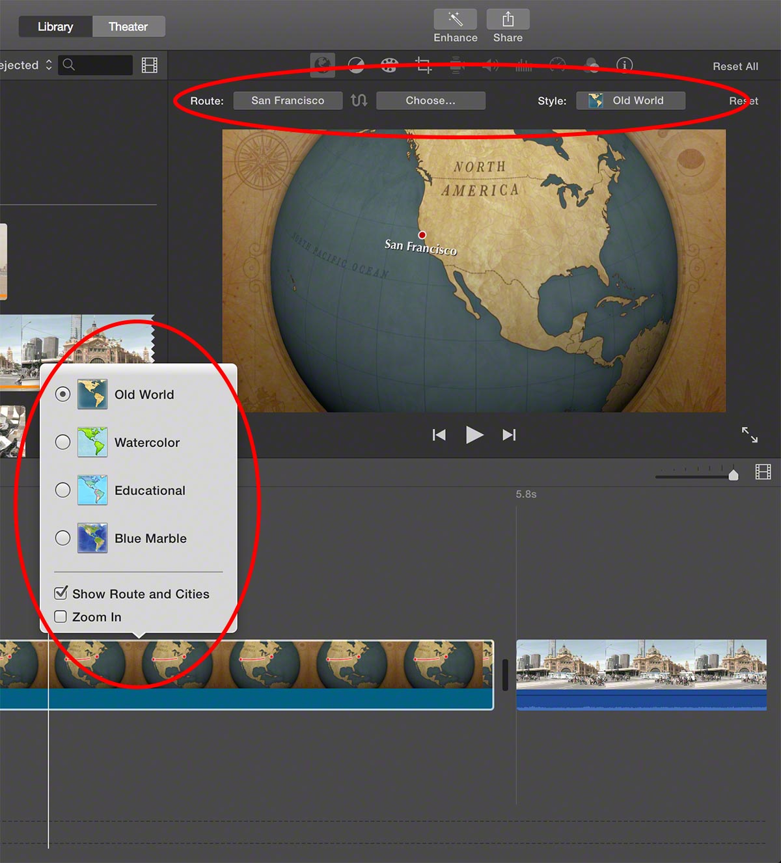This screenshot has width=781, height=863.
Task: Open the noise reduction equalizer icon
Action: pyautogui.click(x=524, y=65)
